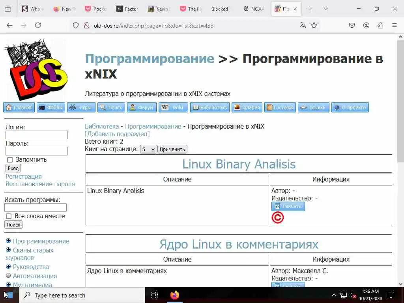The image size is (404, 303).
Task: Open Восстановление пароля link
Action: coord(40,184)
